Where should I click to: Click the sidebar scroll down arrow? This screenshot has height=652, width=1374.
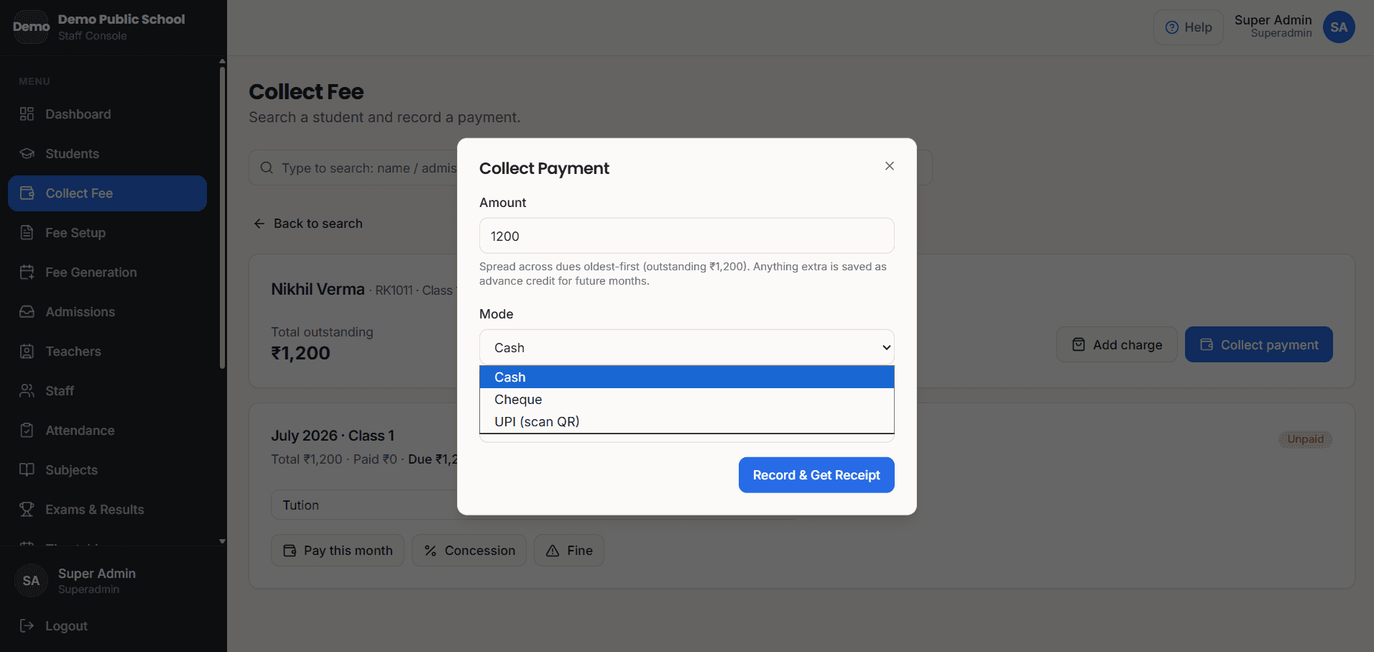pos(222,541)
